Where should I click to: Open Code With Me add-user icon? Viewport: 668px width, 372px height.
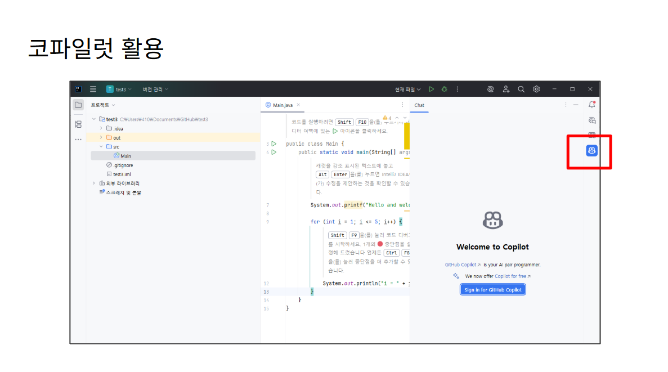coord(506,89)
